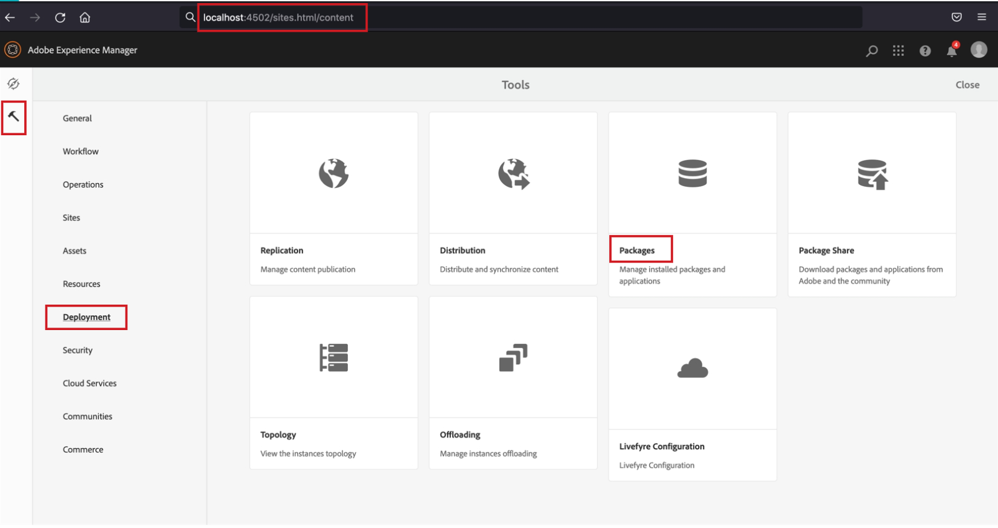Click the 'Tools' panel heading
This screenshot has height=528, width=998.
515,85
